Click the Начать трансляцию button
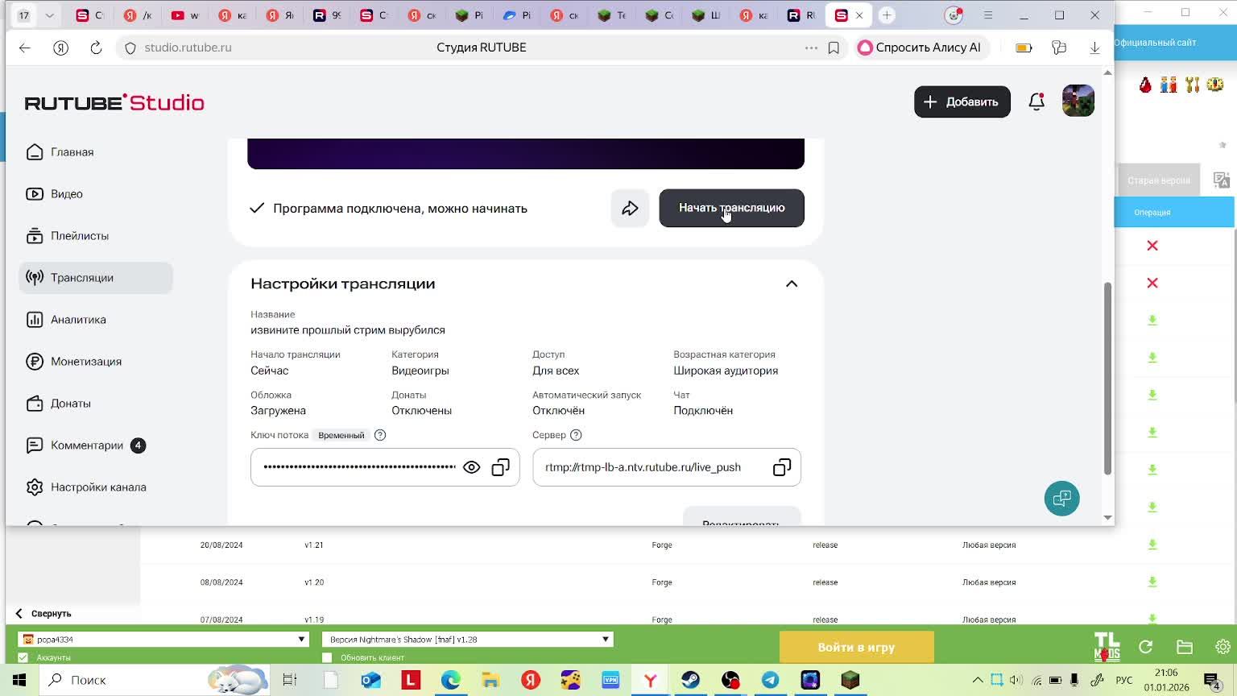This screenshot has width=1237, height=696. [731, 208]
